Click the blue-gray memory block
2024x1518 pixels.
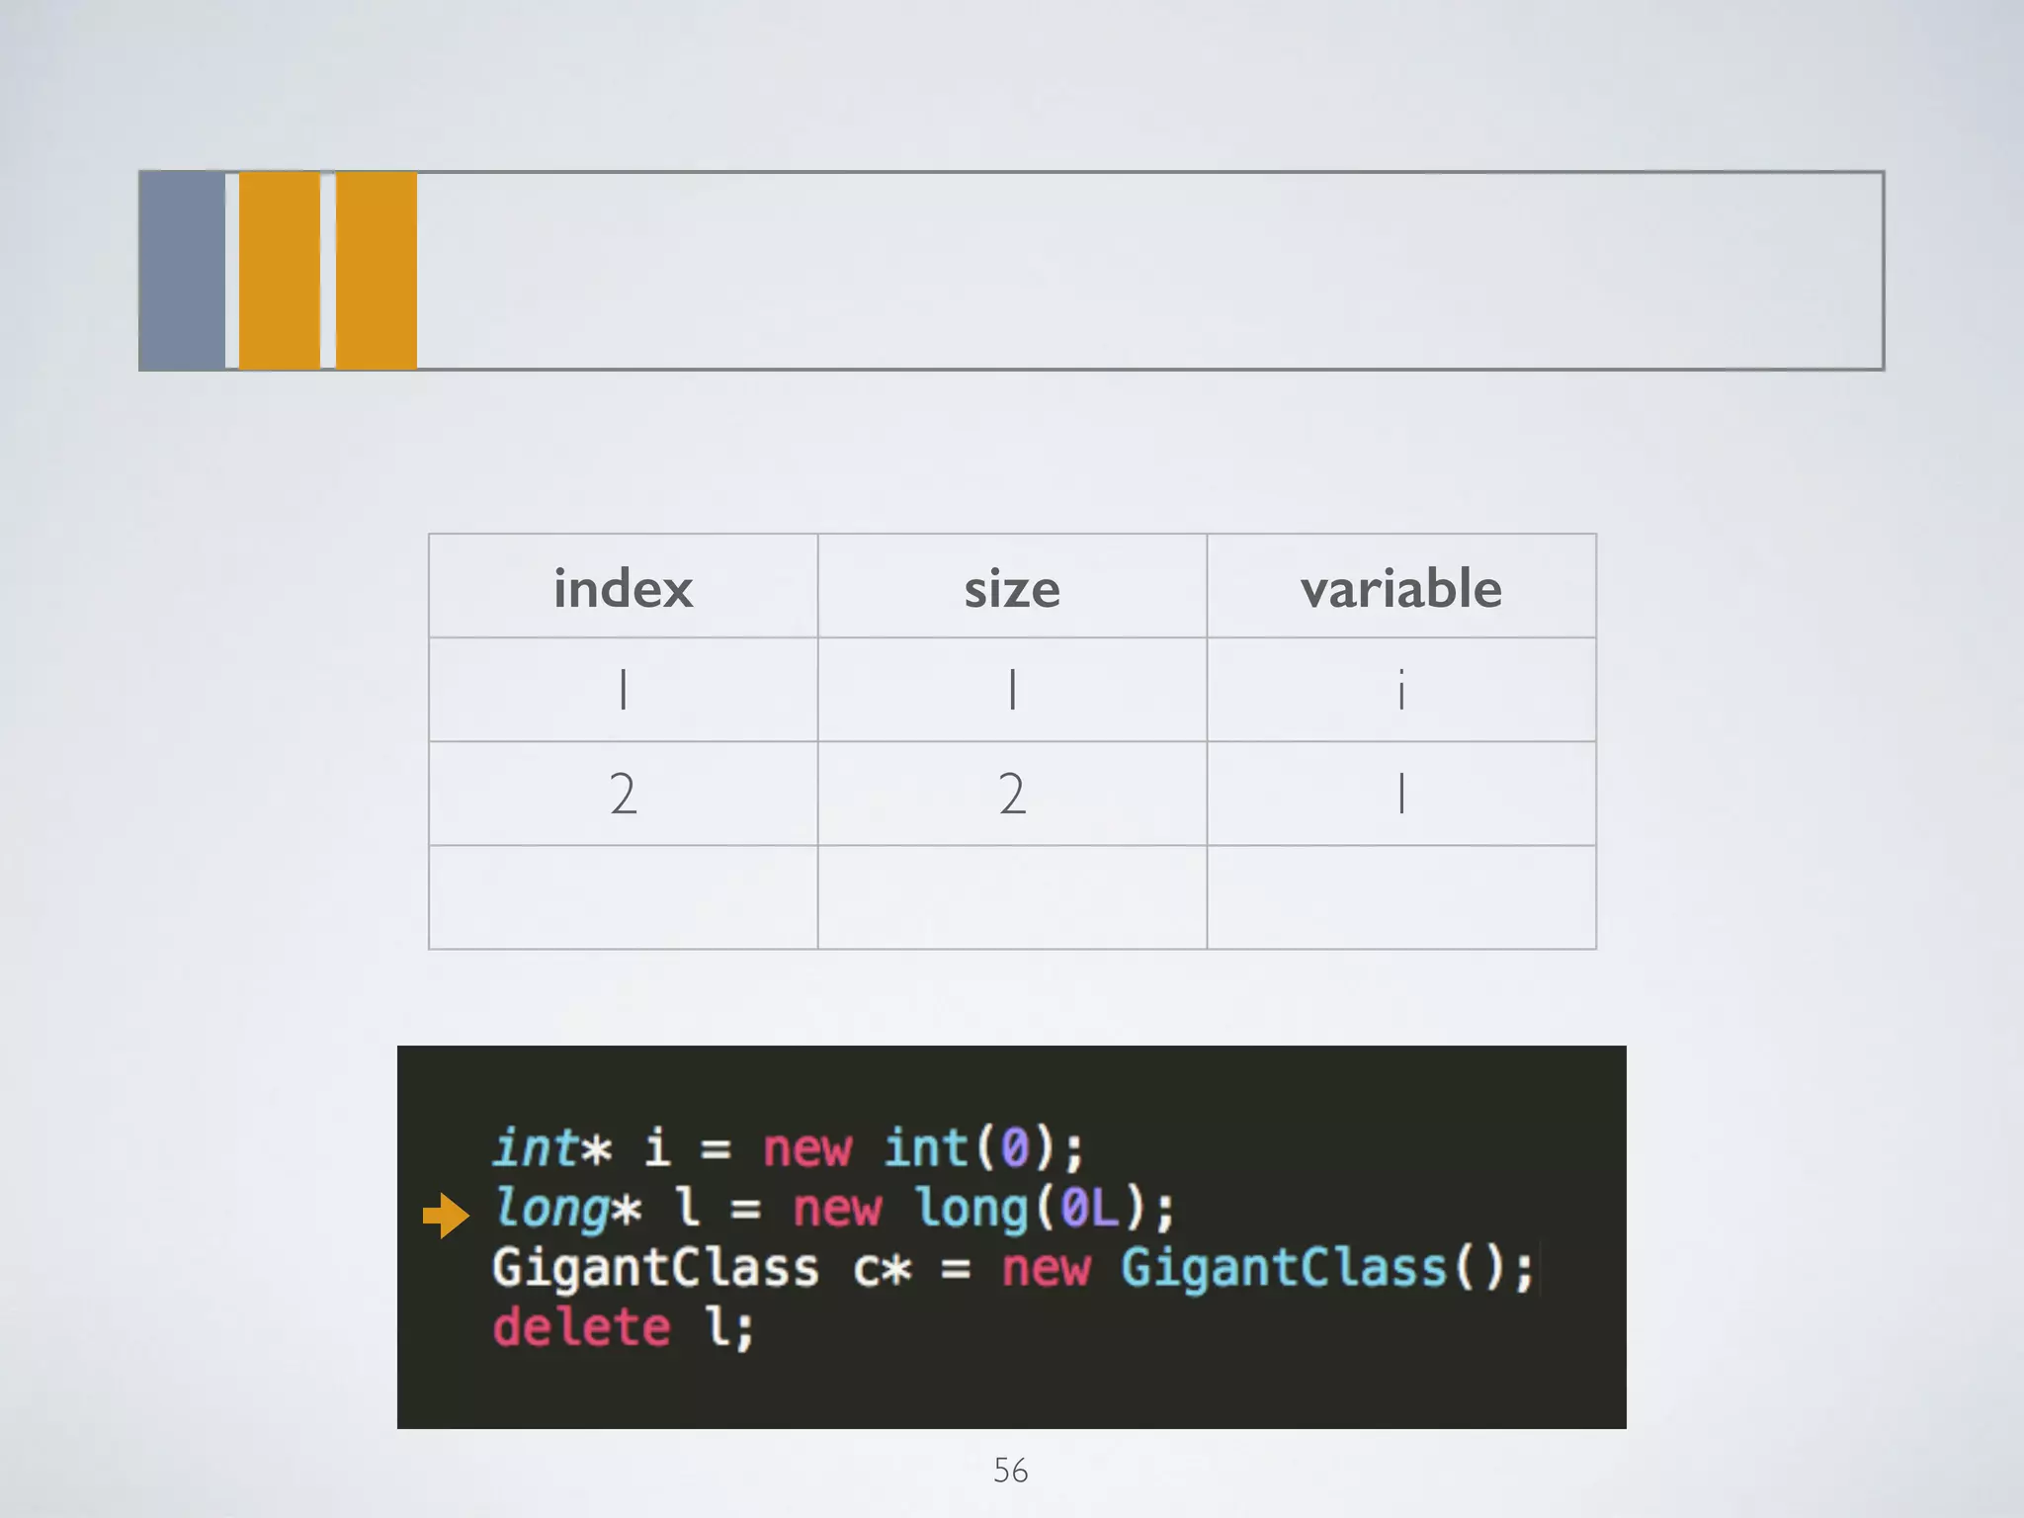[183, 271]
